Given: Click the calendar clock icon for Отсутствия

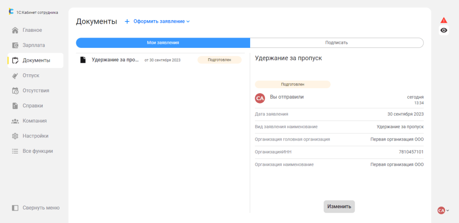Looking at the screenshot, I should point(15,91).
